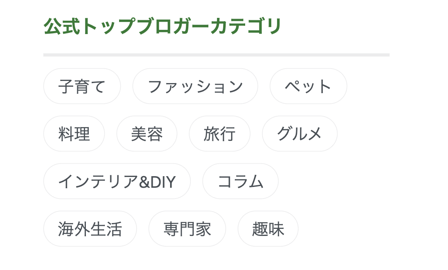Viewport: 448px width, 270px height.
Task: Select the 専門家 category pill
Action: (187, 229)
